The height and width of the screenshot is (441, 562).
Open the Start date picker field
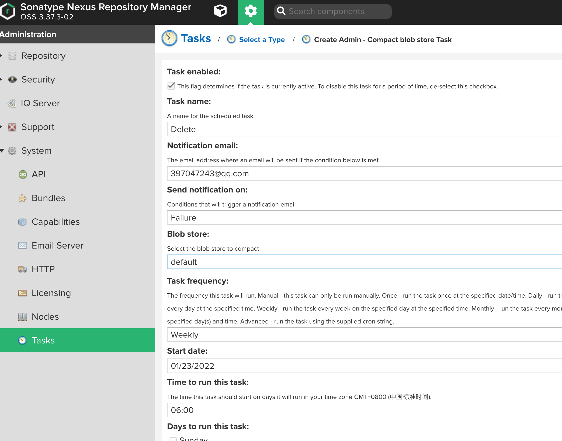(x=364, y=366)
